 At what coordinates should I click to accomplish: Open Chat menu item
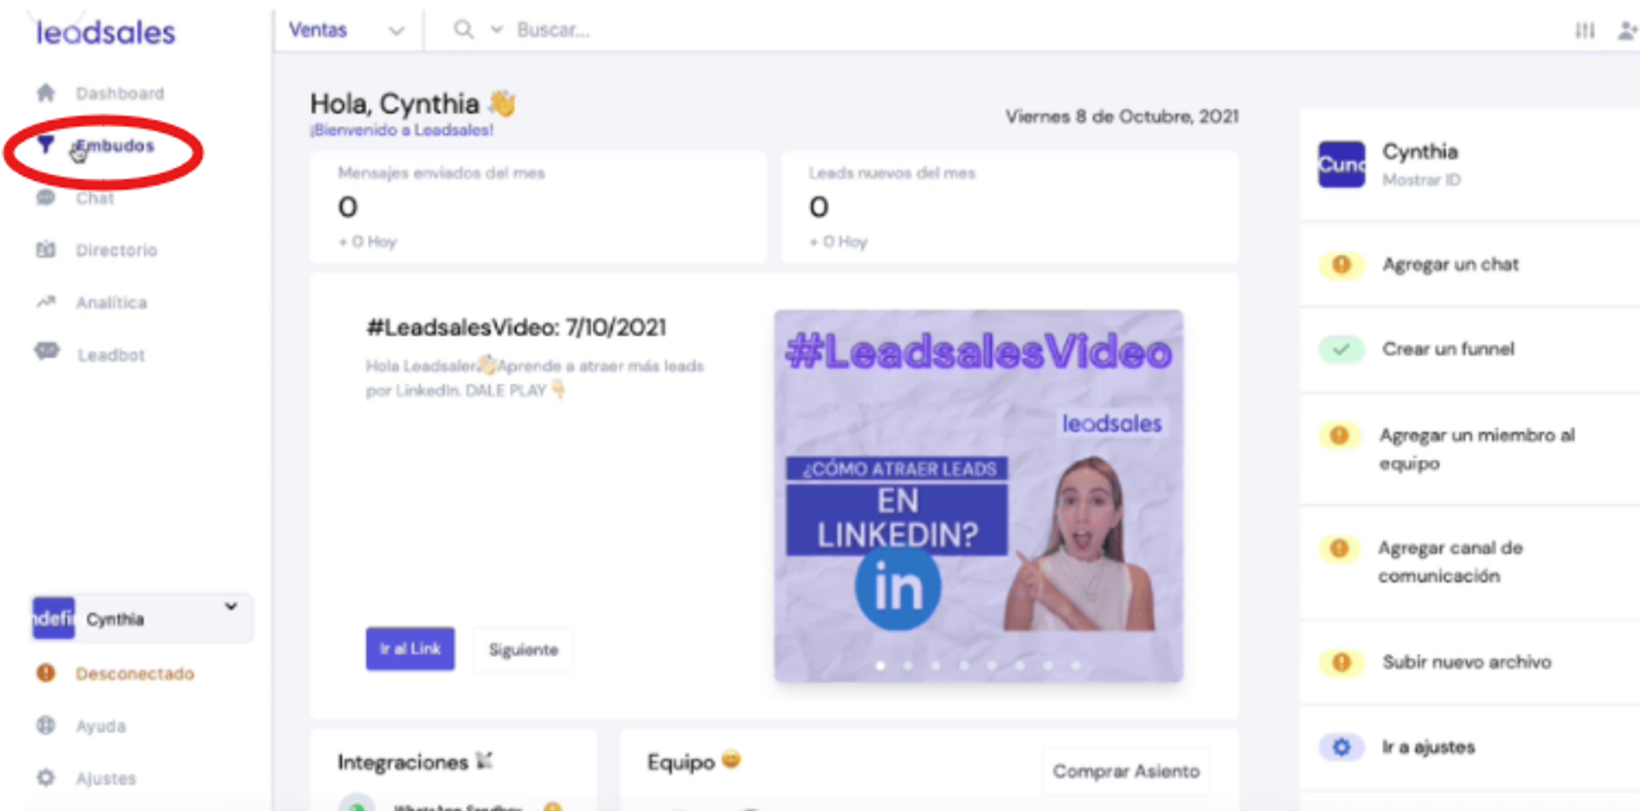pos(95,198)
